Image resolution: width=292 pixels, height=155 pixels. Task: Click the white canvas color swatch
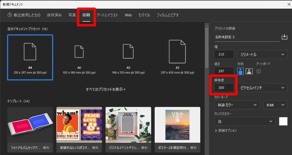283,121
